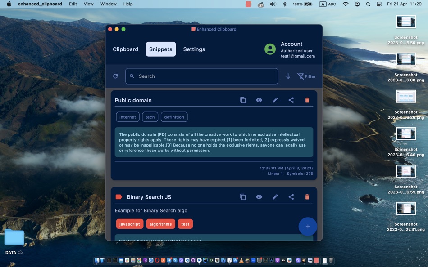Share the Public domain snippet
Image resolution: width=428 pixels, height=267 pixels.
tap(291, 100)
